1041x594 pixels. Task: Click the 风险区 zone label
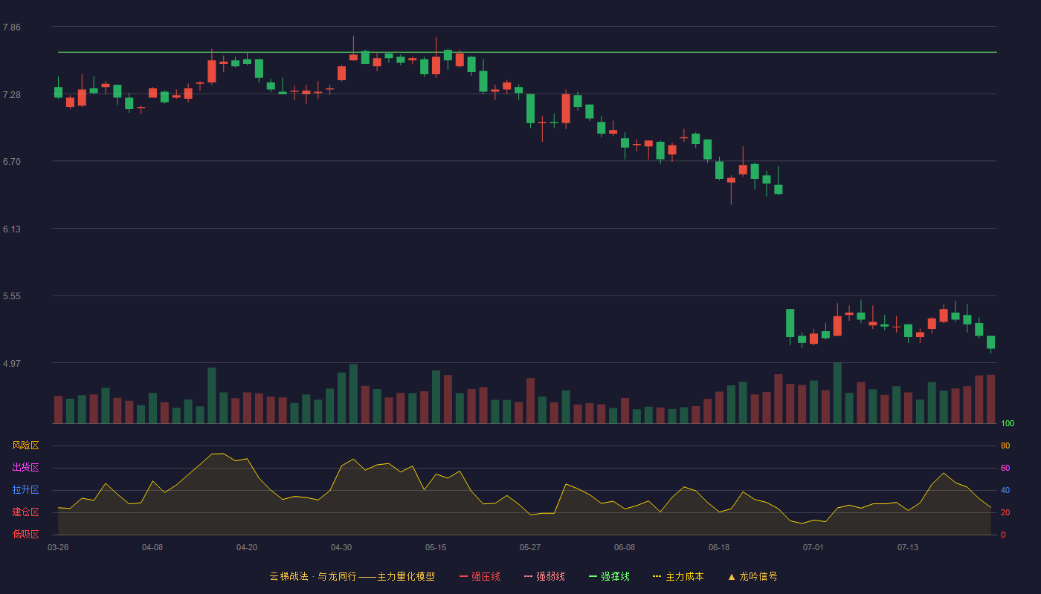25,446
